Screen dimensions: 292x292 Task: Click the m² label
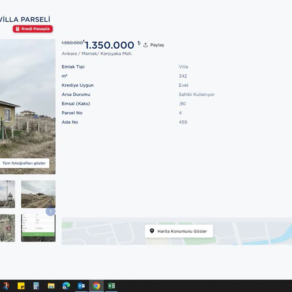[64, 76]
